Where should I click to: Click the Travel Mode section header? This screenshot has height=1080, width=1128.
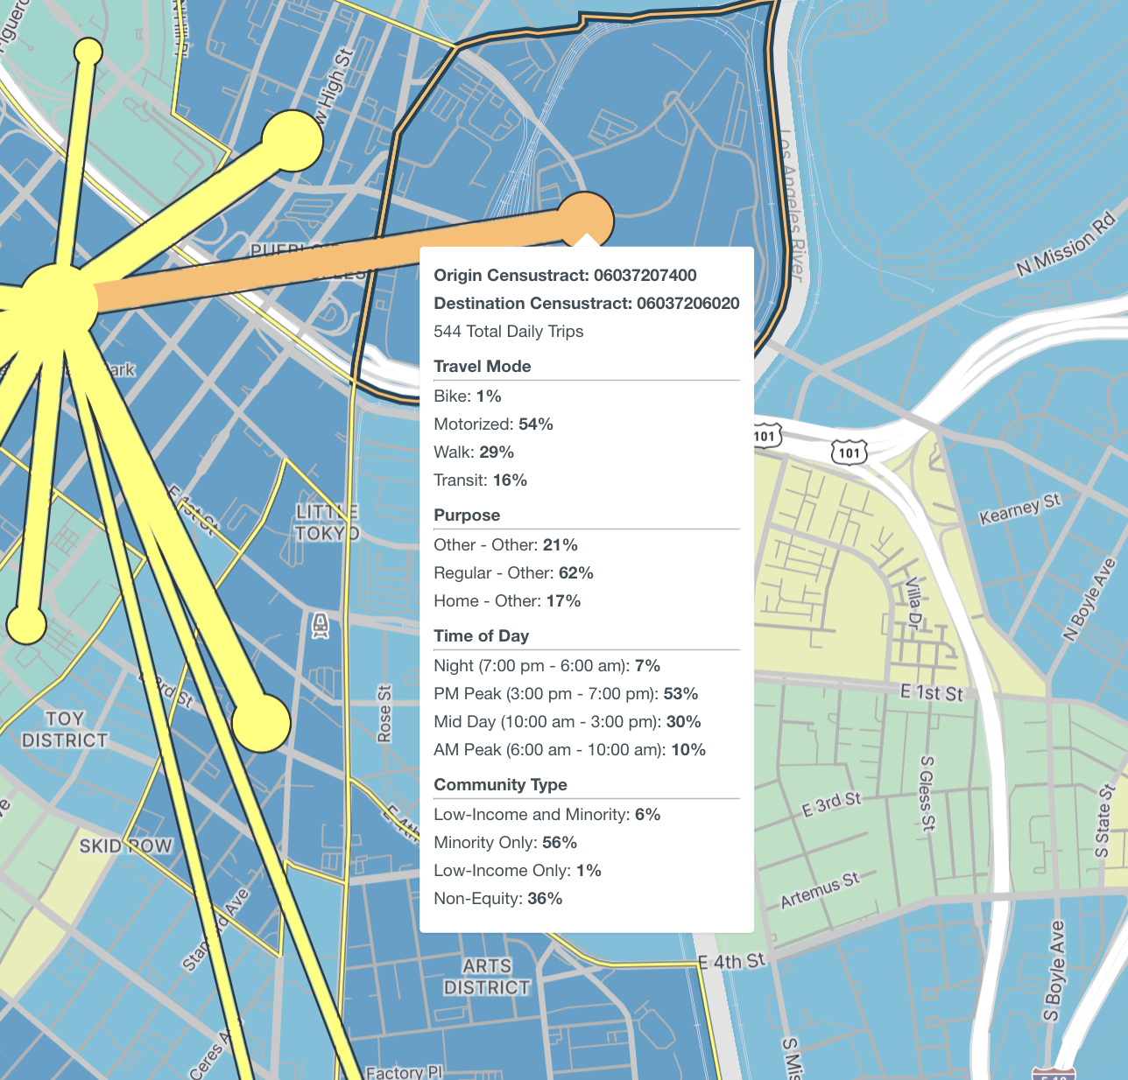click(x=483, y=367)
